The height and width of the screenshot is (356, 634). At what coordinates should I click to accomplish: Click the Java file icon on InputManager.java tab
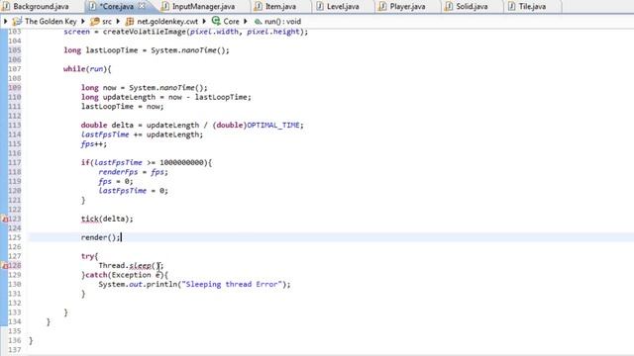click(165, 7)
